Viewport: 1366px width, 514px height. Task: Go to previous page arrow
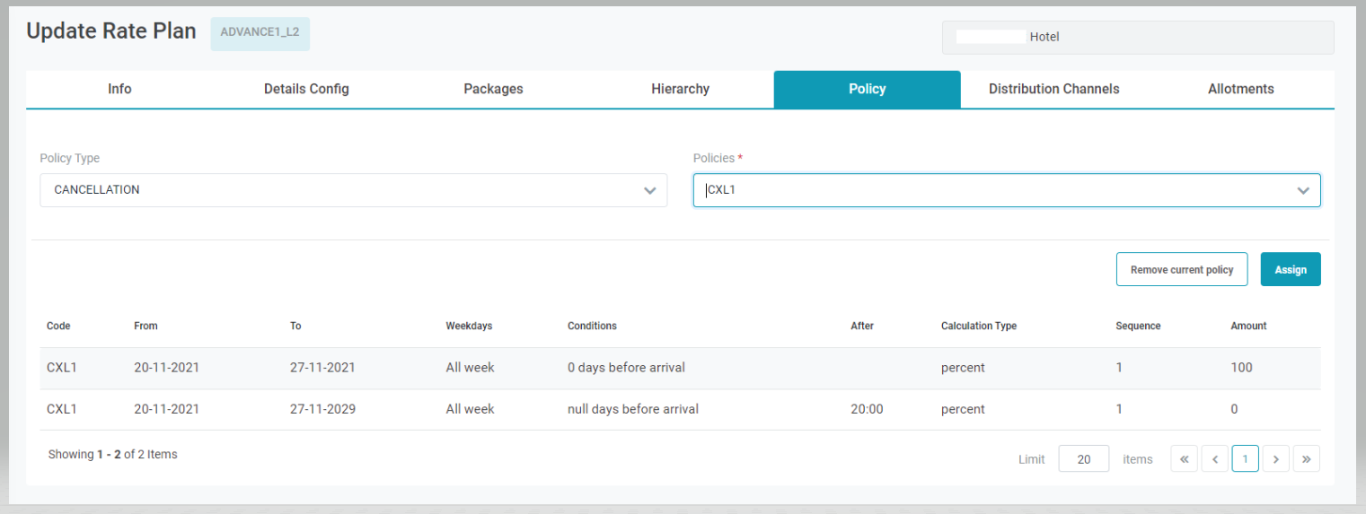click(x=1214, y=459)
